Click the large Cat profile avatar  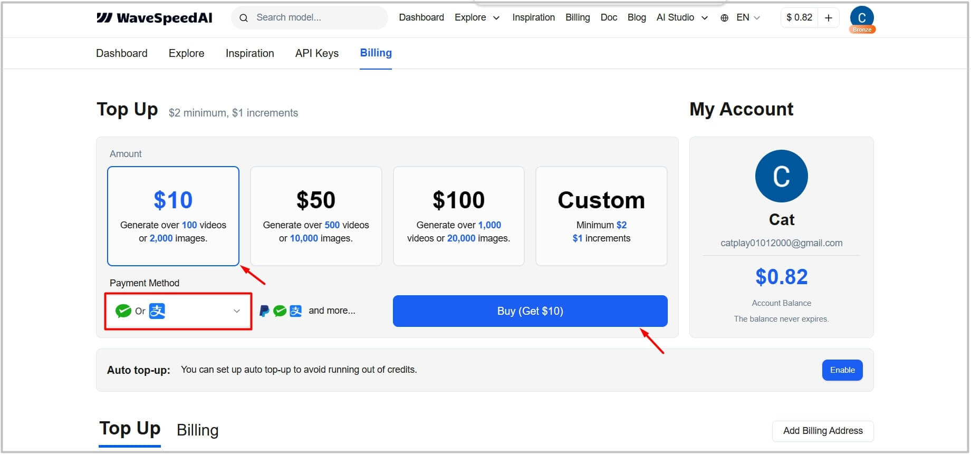781,176
